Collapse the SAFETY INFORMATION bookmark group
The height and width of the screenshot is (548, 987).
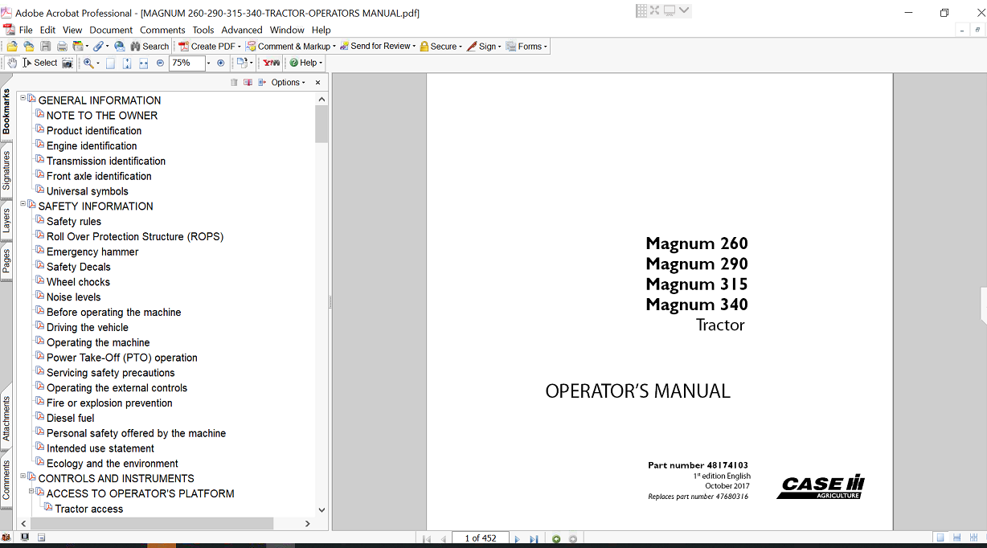tap(23, 204)
